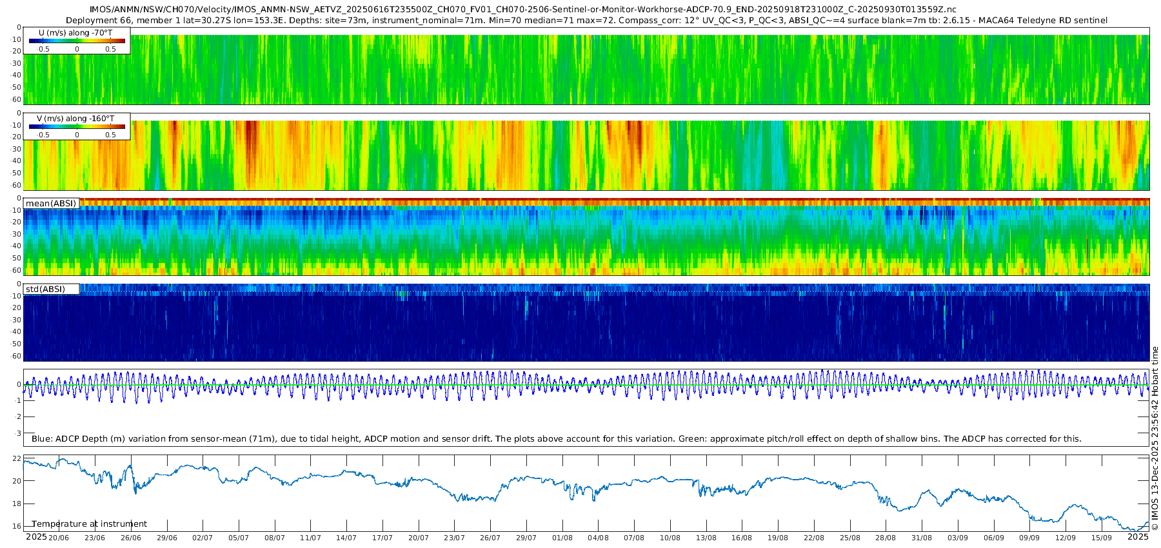Click the U velocity colorbar legend

coord(77,41)
